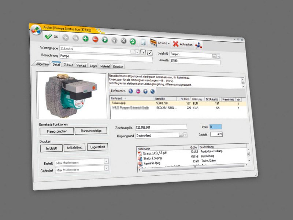Viewport: 293px width, 220px height.
Task: Click into the Bezeichnung field
Action: 106,58
